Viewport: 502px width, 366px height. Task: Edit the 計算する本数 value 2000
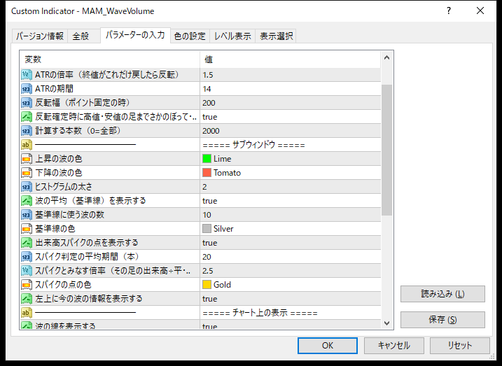coord(291,131)
